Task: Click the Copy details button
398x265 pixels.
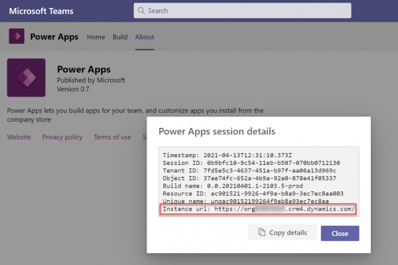Action: pos(283,233)
